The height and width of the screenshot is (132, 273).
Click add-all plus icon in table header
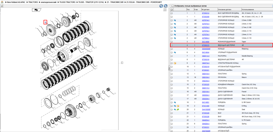pyautogui.click(x=172, y=10)
